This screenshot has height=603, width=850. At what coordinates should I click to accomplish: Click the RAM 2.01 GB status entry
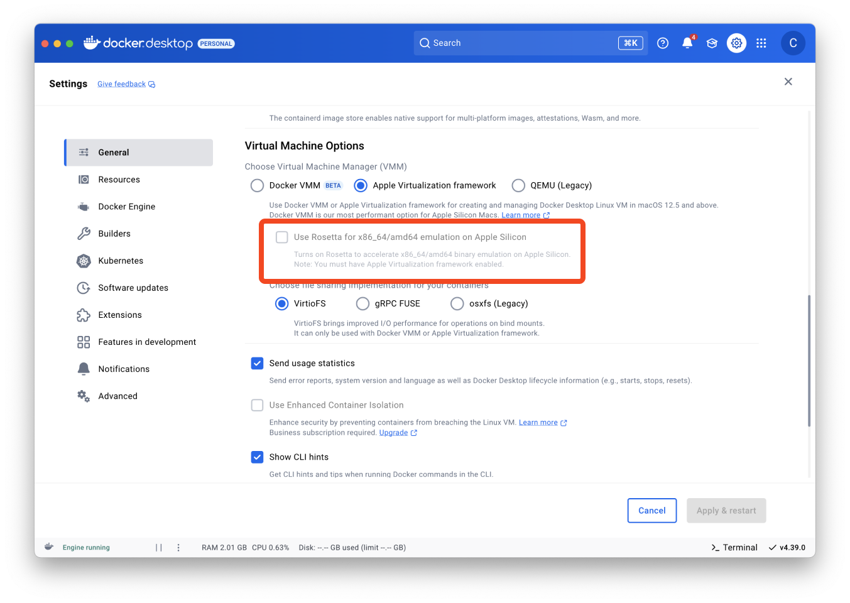click(224, 548)
